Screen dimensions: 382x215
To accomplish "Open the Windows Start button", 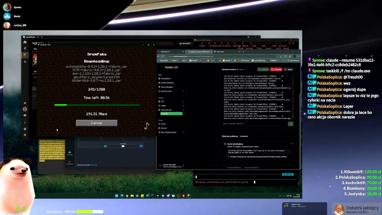I will pyautogui.click(x=117, y=196).
